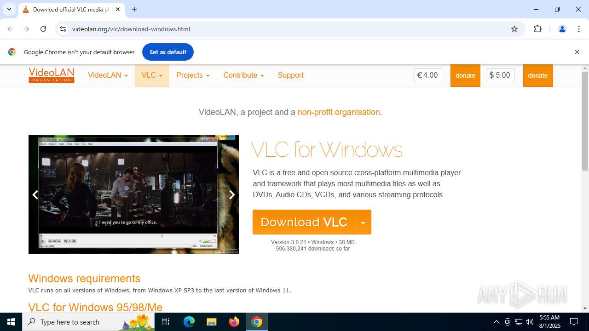This screenshot has width=589, height=331.
Task: Dismiss the default browser notification bar
Action: coord(577,52)
